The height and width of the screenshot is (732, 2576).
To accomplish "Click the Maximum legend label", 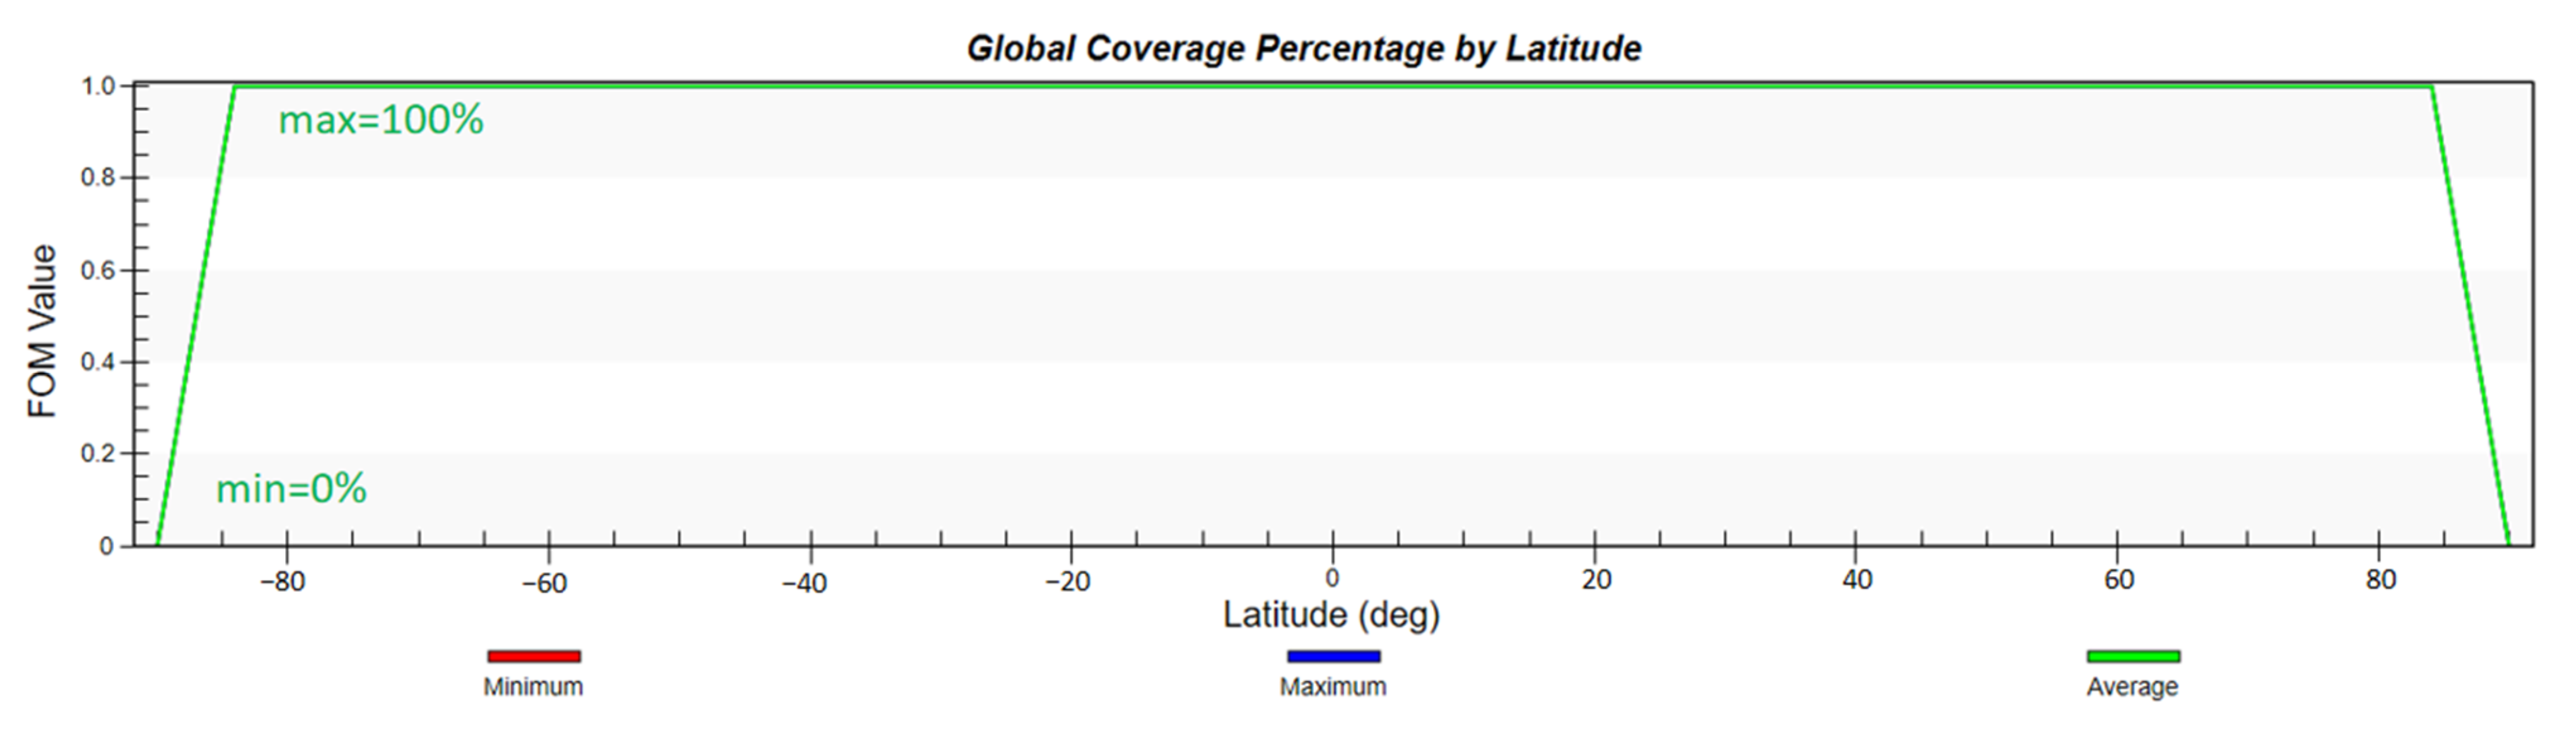I will point(1333,687).
